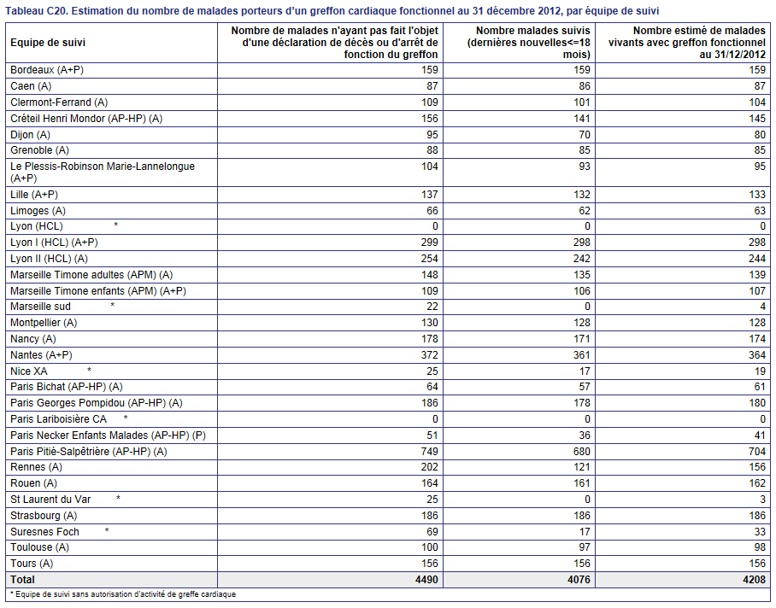The width and height of the screenshot is (776, 608).
Task: Click the 'Toulouse (A)' team name
Action: coord(39,547)
